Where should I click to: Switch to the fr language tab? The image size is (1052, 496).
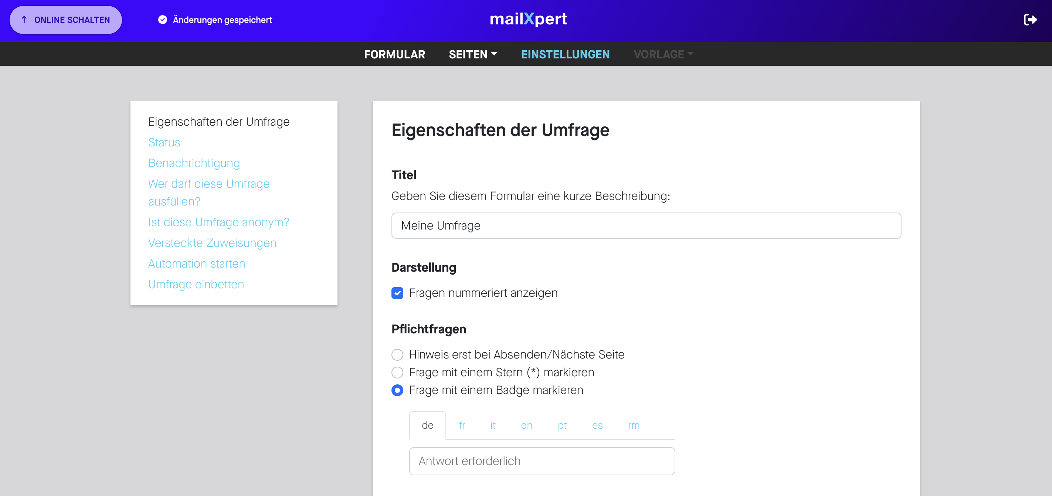(461, 425)
